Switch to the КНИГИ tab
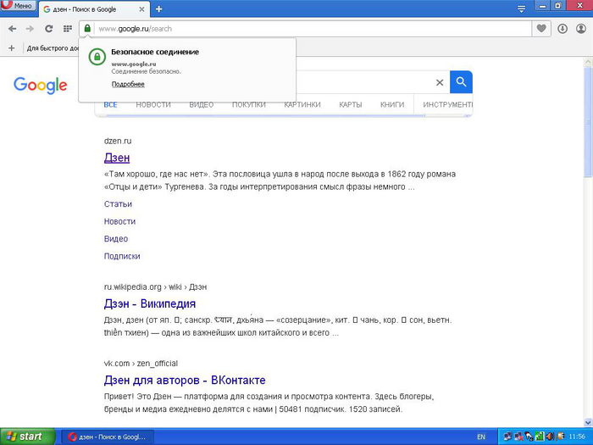593x445 pixels. pyautogui.click(x=391, y=105)
